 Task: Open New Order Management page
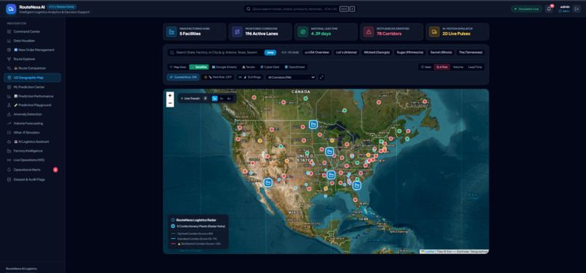click(32, 49)
